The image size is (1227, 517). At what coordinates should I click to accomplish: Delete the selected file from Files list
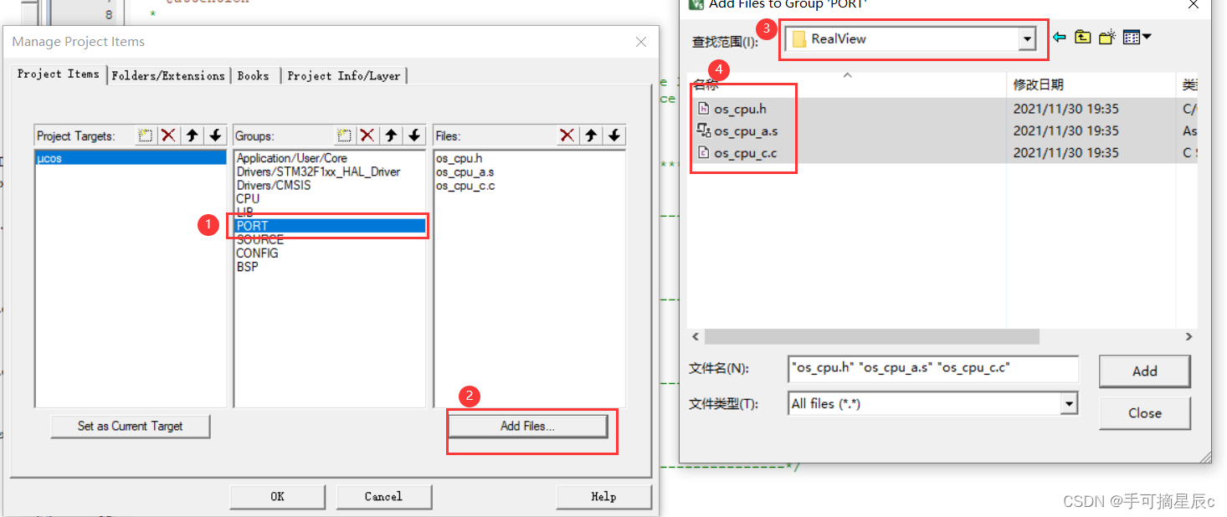(x=567, y=136)
